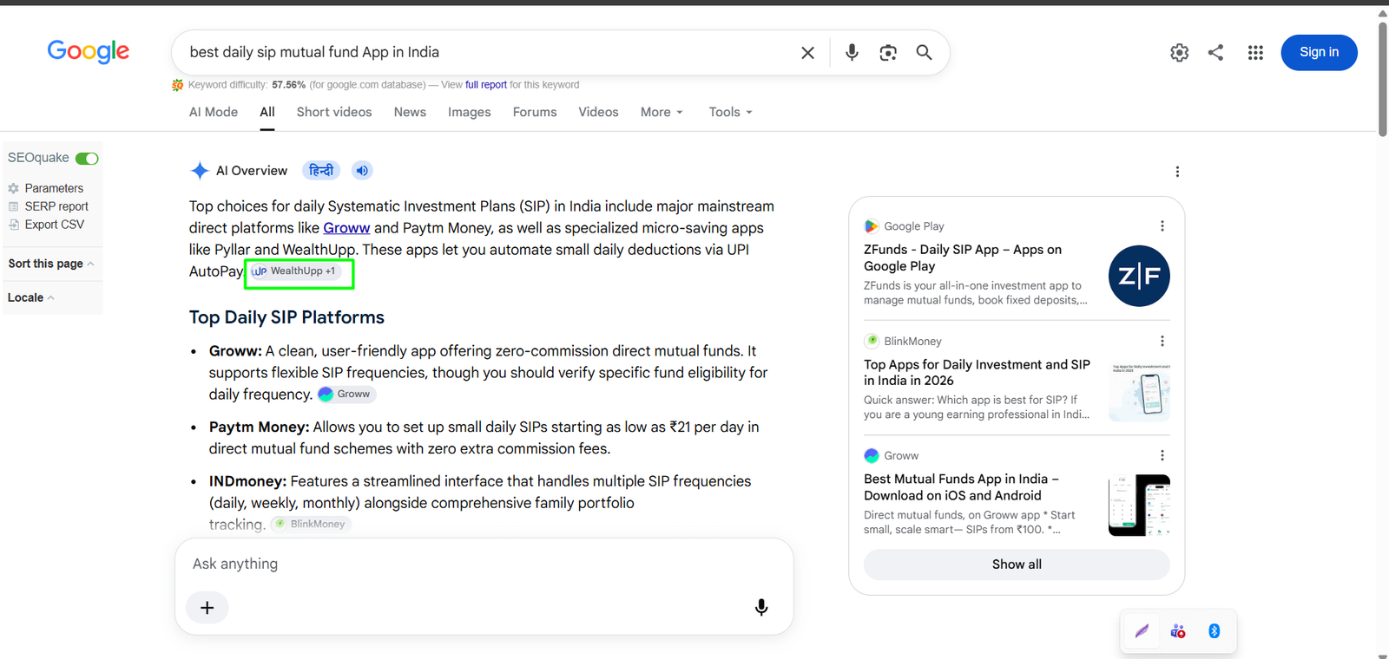Click the blue Bluetooth-style extension icon
This screenshot has height=659, width=1389.
pos(1215,631)
